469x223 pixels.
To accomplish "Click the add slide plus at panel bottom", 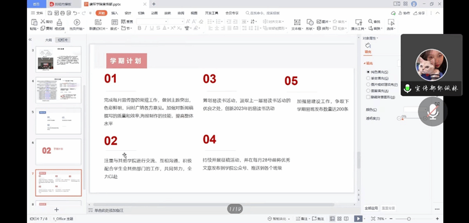I will [x=56, y=210].
